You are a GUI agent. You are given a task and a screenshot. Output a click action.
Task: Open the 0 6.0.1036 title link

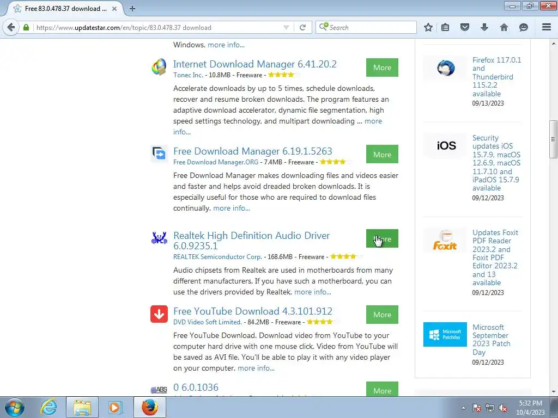click(196, 387)
